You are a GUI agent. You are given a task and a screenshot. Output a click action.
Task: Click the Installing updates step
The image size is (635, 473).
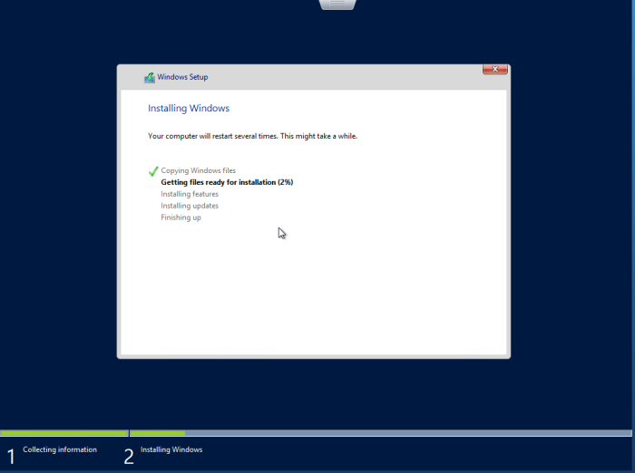tap(190, 206)
